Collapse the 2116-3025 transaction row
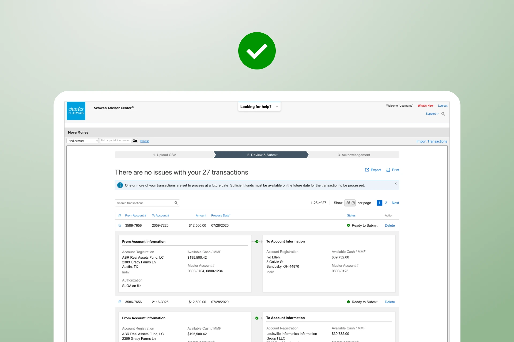Screen dimensions: 514x342 pyautogui.click(x=120, y=302)
